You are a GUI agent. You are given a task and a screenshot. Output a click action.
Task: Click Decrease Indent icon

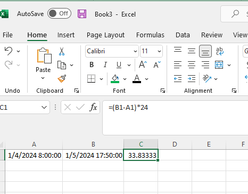(x=178, y=78)
